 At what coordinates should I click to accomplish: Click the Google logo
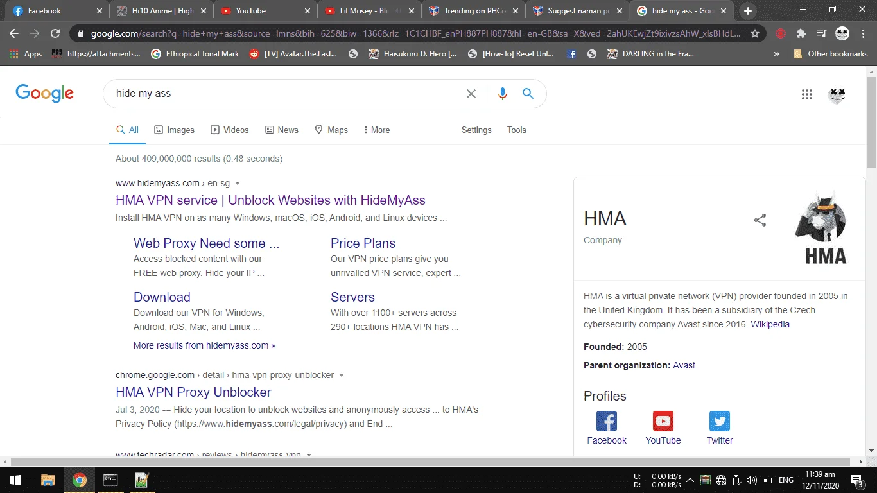tap(44, 94)
